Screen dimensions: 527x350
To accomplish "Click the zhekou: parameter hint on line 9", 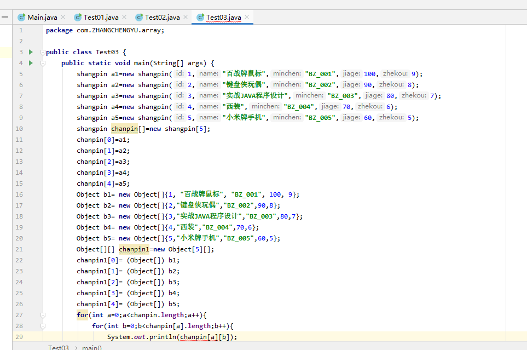I will click(391, 117).
